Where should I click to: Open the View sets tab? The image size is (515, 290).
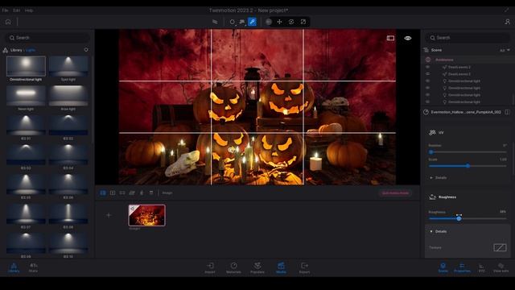point(501,267)
